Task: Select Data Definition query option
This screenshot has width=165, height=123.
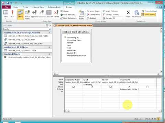Action: pyautogui.click(x=68, y=18)
